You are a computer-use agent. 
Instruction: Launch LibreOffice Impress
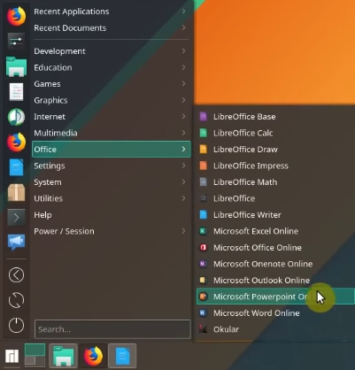click(275, 166)
